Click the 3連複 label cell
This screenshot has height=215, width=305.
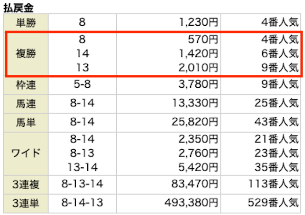coord(26,184)
